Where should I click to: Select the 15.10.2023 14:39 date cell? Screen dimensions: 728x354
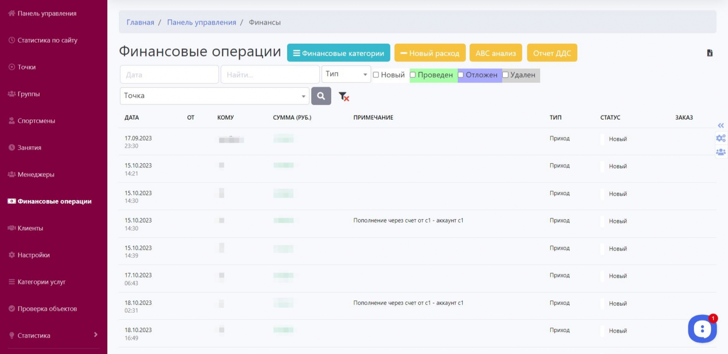[x=138, y=252]
